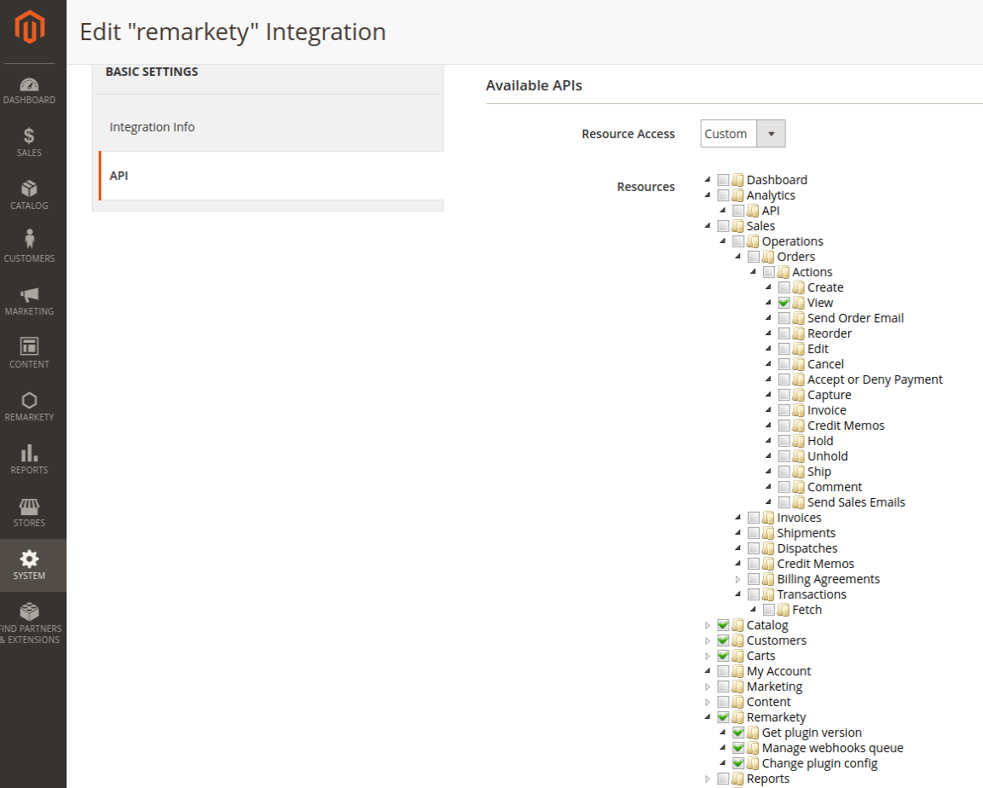
Task: Select the Send Sales Emails tree item
Action: [x=856, y=503]
